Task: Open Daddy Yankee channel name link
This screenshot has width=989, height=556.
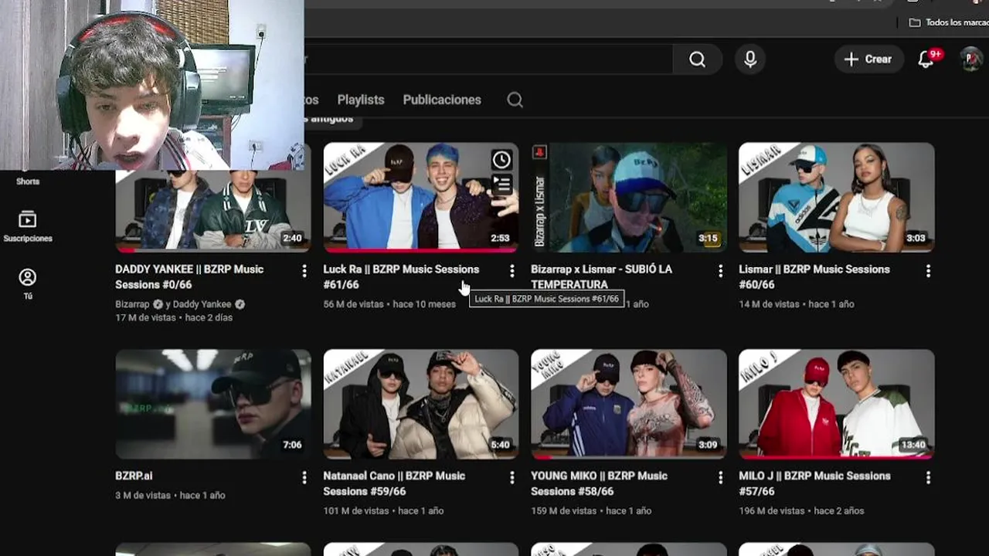Action: click(x=202, y=304)
